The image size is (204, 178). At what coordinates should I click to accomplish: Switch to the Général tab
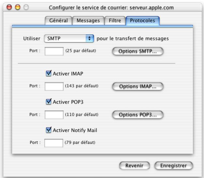pyautogui.click(x=58, y=20)
